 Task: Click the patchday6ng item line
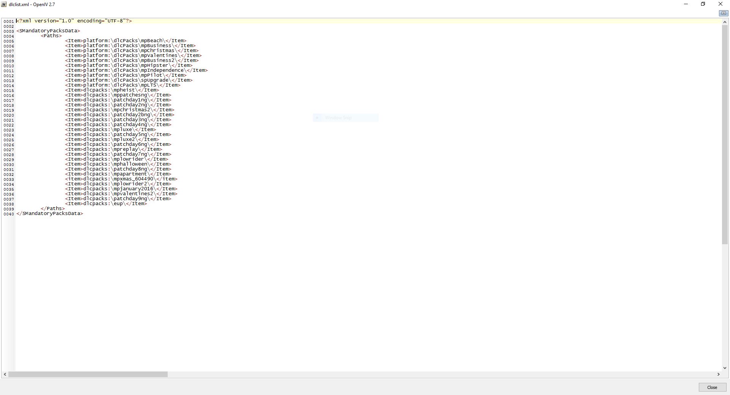click(x=118, y=144)
